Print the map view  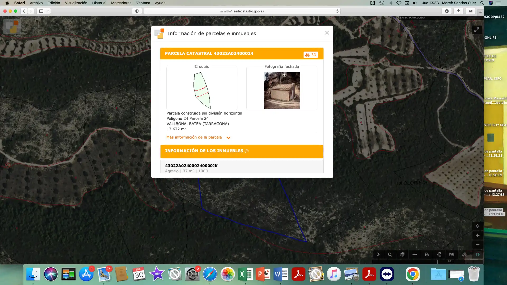(427, 255)
